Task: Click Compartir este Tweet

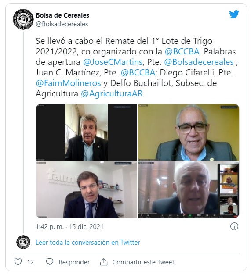Action: pos(143,262)
